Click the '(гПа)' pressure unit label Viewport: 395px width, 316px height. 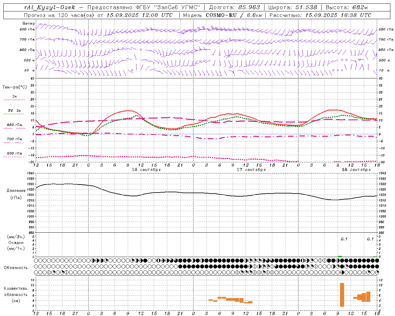[x=16, y=198]
